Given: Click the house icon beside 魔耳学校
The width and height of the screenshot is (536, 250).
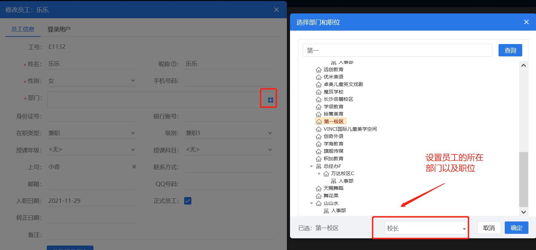Looking at the screenshot, I should (x=319, y=92).
